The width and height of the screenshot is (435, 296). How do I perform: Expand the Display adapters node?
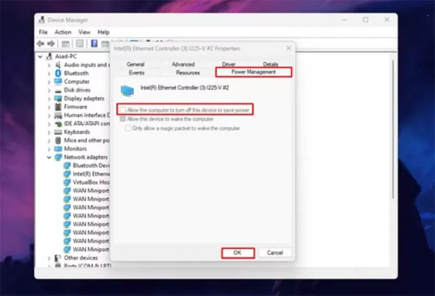click(49, 99)
